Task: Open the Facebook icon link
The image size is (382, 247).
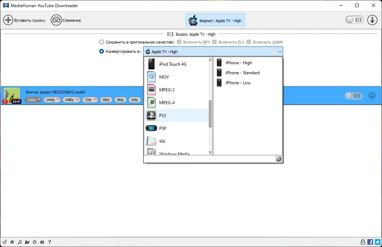Action: pyautogui.click(x=370, y=242)
